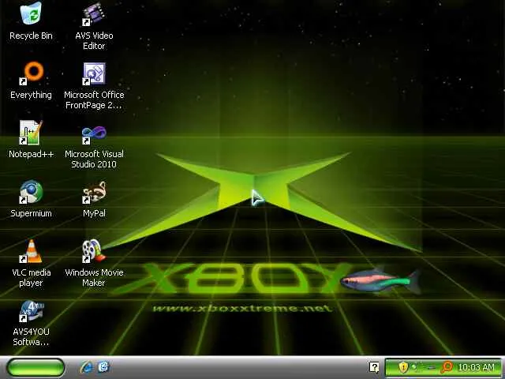The height and width of the screenshot is (379, 505).
Task: Click the question mark taskbar icon
Action: [374, 367]
